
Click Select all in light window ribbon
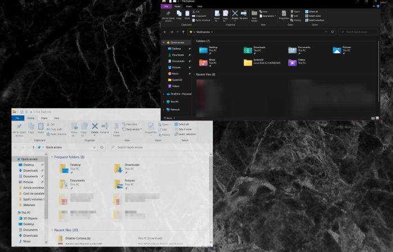tap(182, 124)
